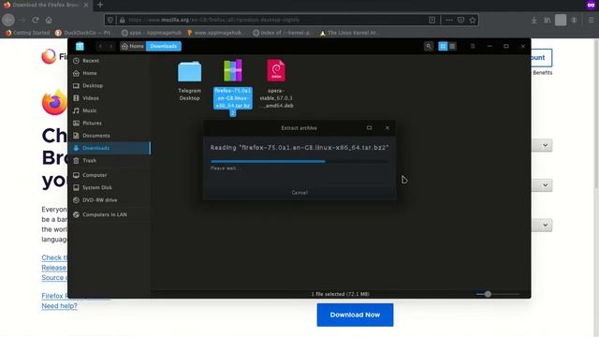Open apps - AppImageHub bookmark
The width and height of the screenshot is (599, 337).
[151, 33]
